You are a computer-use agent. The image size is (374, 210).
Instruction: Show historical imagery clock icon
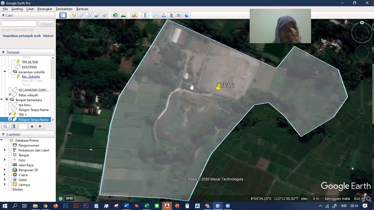point(115,15)
